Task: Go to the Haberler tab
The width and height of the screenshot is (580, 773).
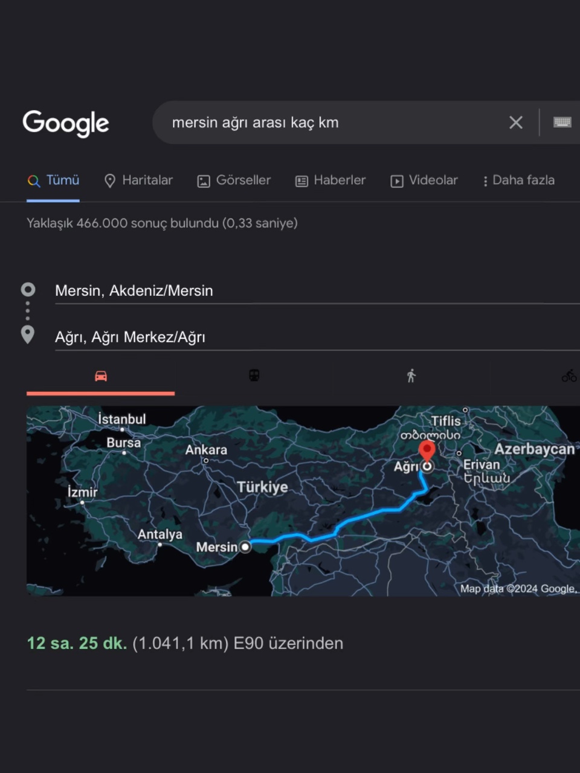Action: point(330,181)
